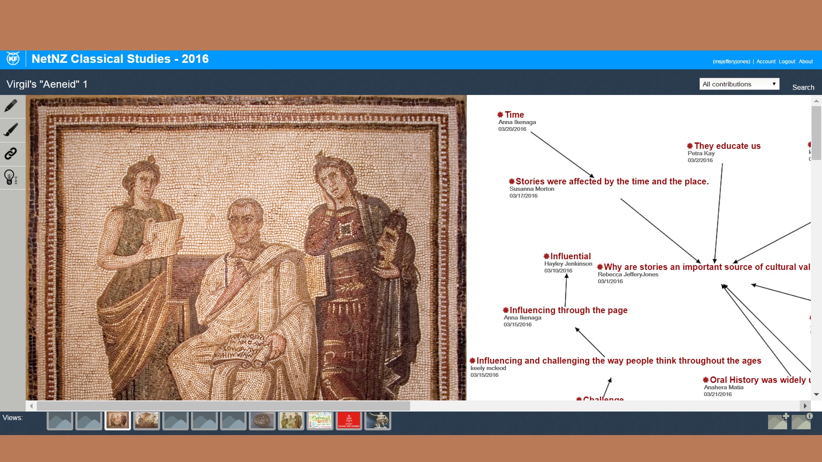
Task: Click the msjefferyjones username
Action: pyautogui.click(x=731, y=62)
